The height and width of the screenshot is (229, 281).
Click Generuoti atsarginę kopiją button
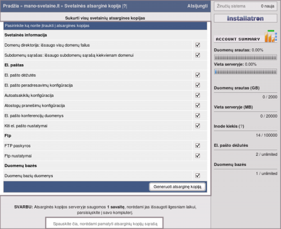[x=177, y=187]
